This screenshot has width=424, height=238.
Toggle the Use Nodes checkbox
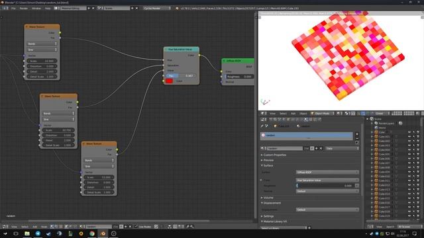tap(136, 227)
